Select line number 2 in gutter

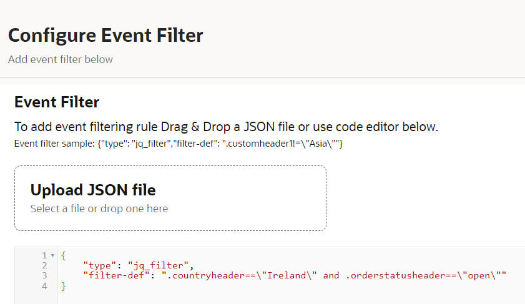44,265
